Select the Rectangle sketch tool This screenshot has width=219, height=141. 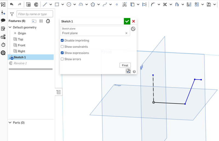[x=57, y=4]
